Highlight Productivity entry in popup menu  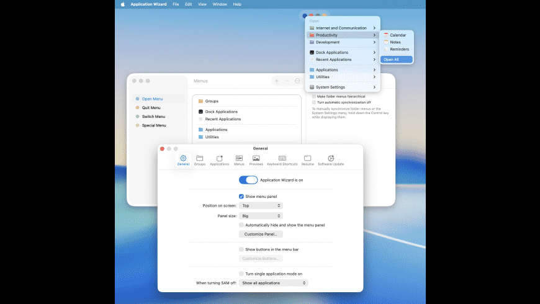[x=343, y=35]
